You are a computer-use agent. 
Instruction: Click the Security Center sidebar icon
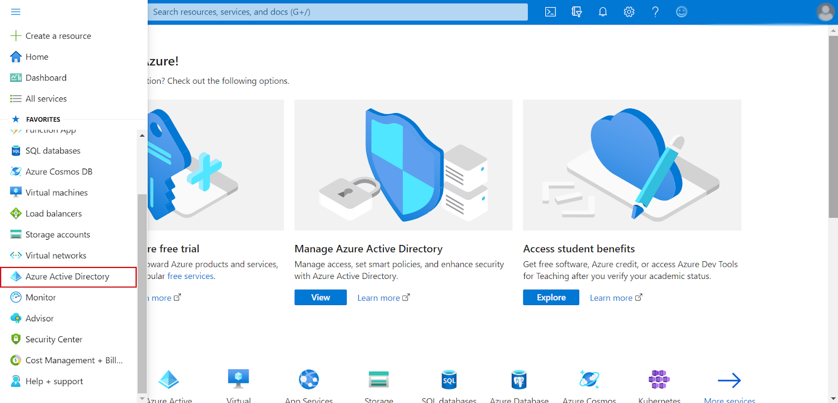coord(16,339)
